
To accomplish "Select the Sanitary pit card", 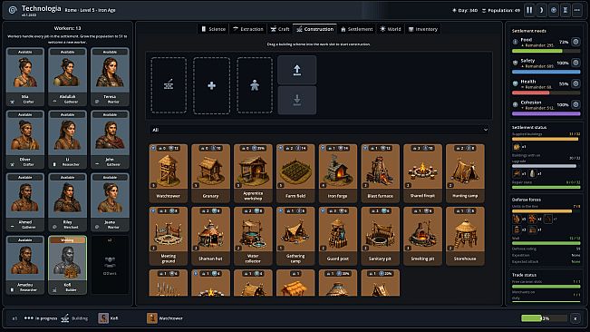I will (x=380, y=236).
